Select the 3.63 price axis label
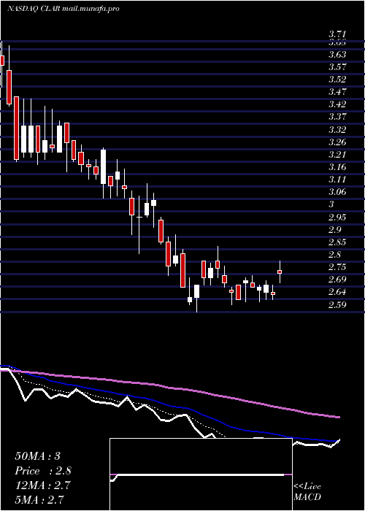The width and height of the screenshot is (365, 511). coord(337,54)
